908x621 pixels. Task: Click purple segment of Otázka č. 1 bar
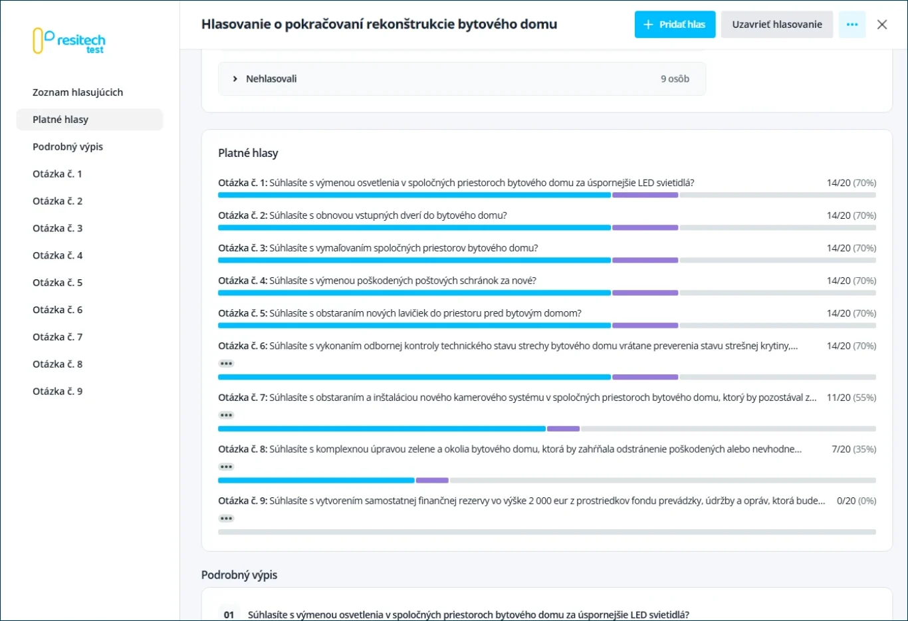[x=645, y=195]
